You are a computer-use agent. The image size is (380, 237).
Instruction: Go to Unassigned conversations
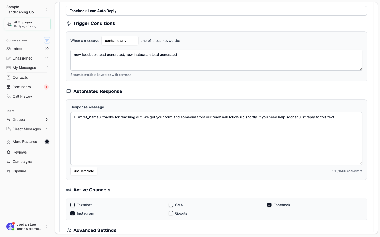pos(27,58)
